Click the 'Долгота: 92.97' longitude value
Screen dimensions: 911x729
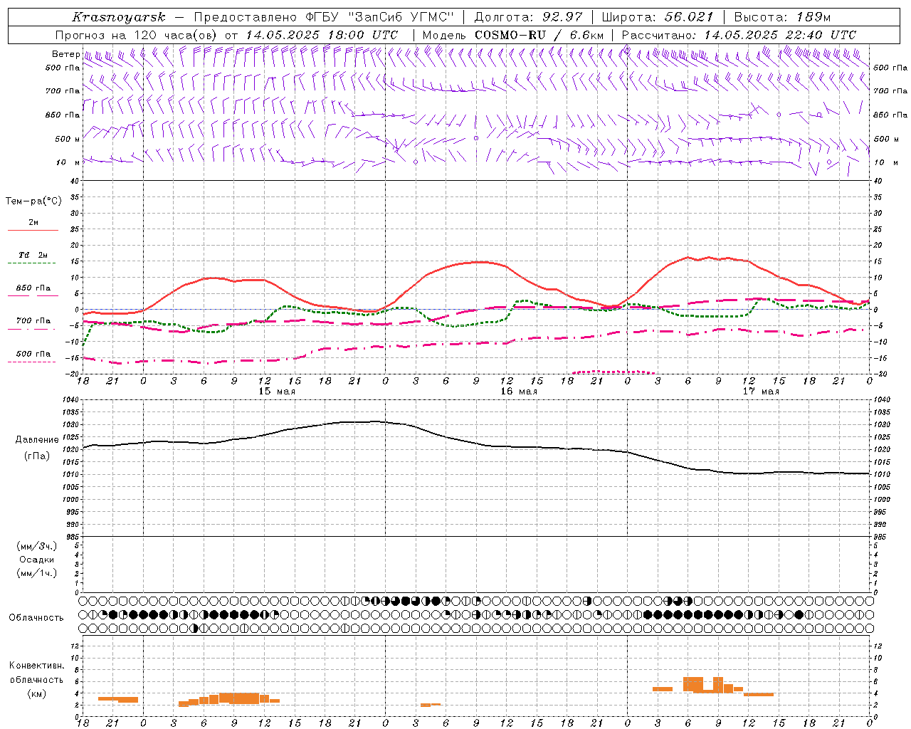tap(528, 17)
